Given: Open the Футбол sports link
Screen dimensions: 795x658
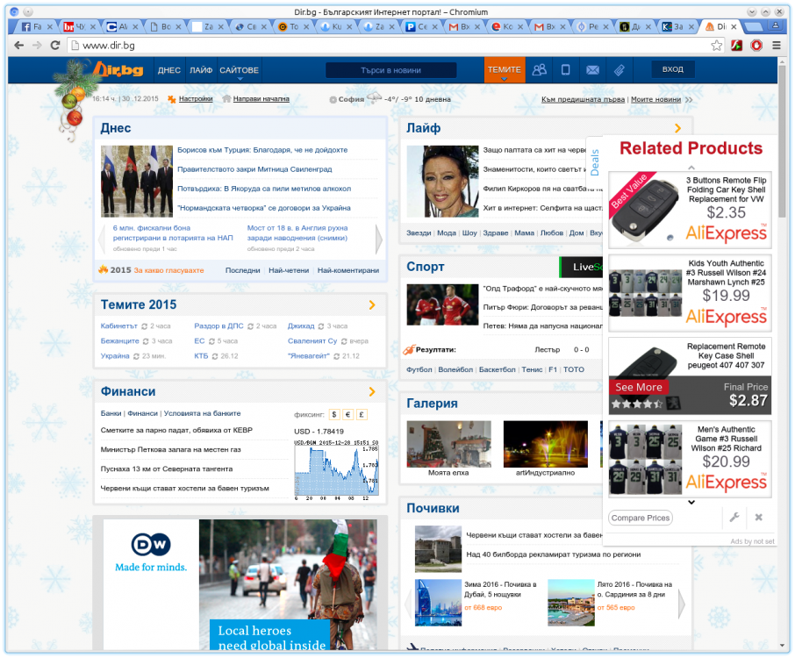Looking at the screenshot, I should pyautogui.click(x=419, y=370).
